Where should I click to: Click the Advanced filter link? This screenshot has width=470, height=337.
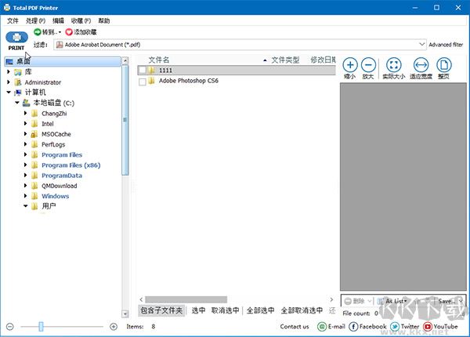446,45
